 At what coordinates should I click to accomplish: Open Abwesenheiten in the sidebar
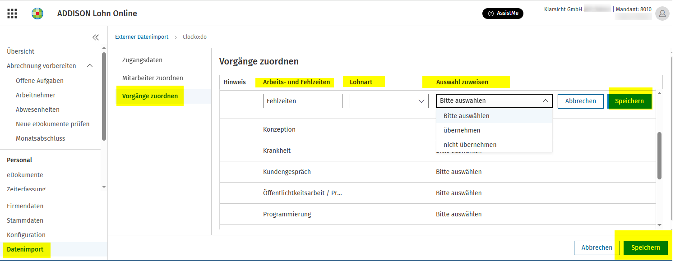click(x=37, y=110)
